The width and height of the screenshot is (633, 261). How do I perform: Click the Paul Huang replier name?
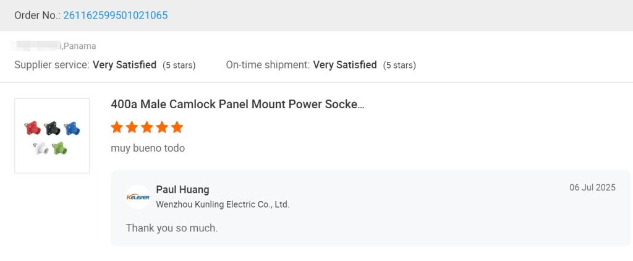click(182, 189)
